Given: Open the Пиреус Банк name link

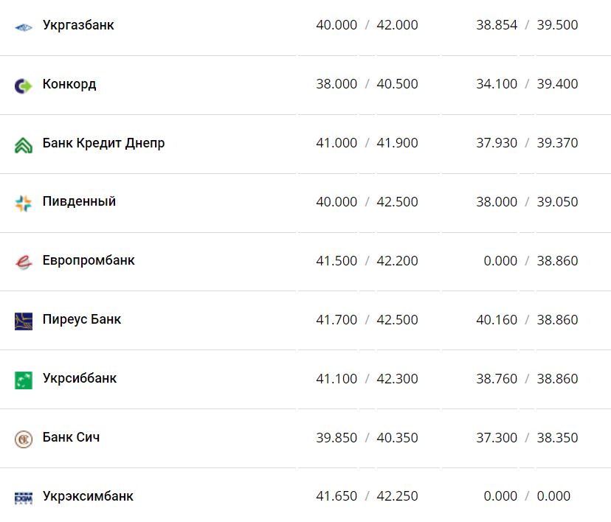Looking at the screenshot, I should pos(82,319).
